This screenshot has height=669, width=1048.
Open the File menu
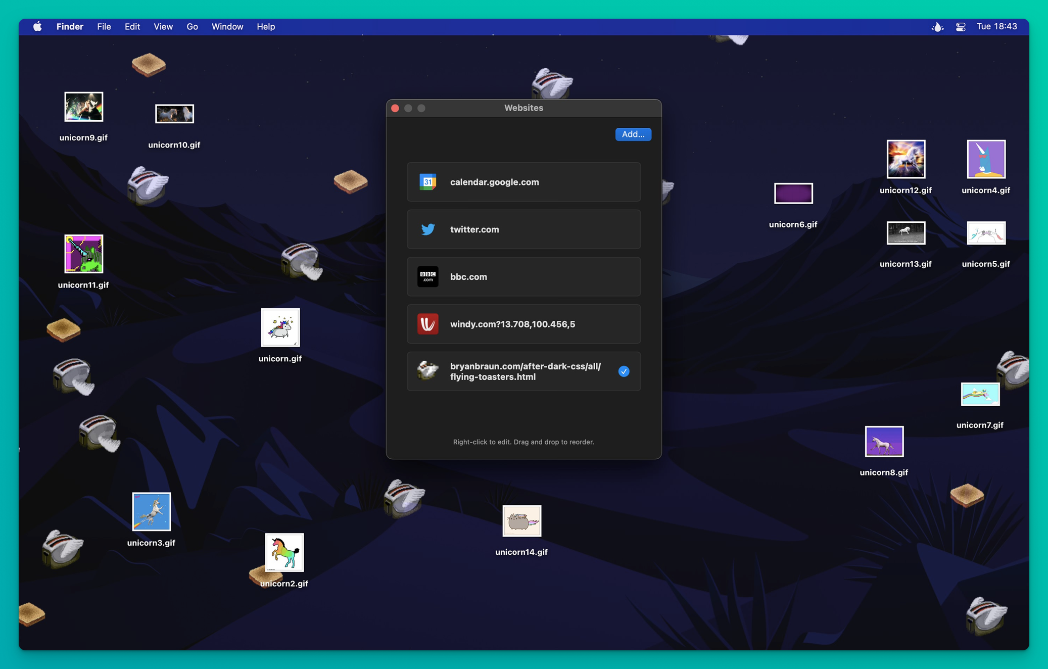[104, 27]
